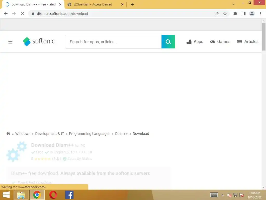
Task: Open the Dism++ breadcrumb link
Action: (121, 134)
